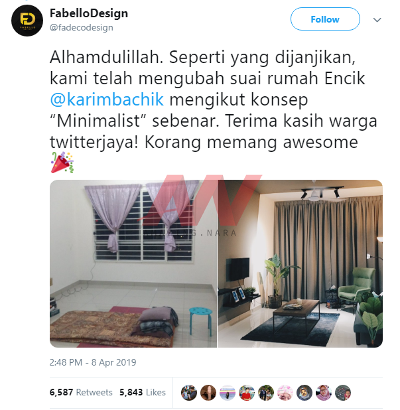Open sixth liker avatar with pink tones
Viewport: 400px width, 410px height.
[285, 393]
